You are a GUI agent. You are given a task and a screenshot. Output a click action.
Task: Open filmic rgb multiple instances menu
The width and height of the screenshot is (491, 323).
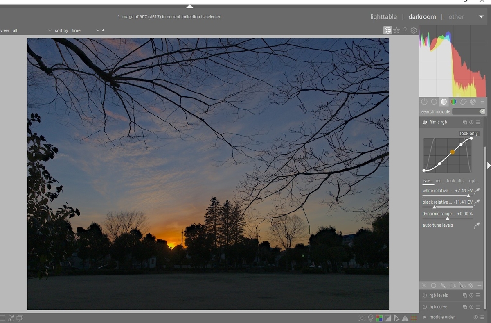(465, 122)
